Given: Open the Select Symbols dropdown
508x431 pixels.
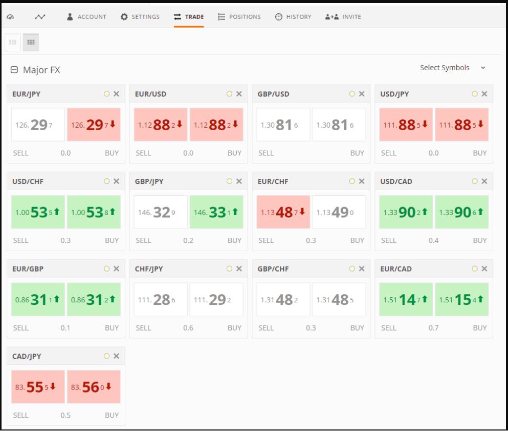Looking at the screenshot, I should point(452,68).
